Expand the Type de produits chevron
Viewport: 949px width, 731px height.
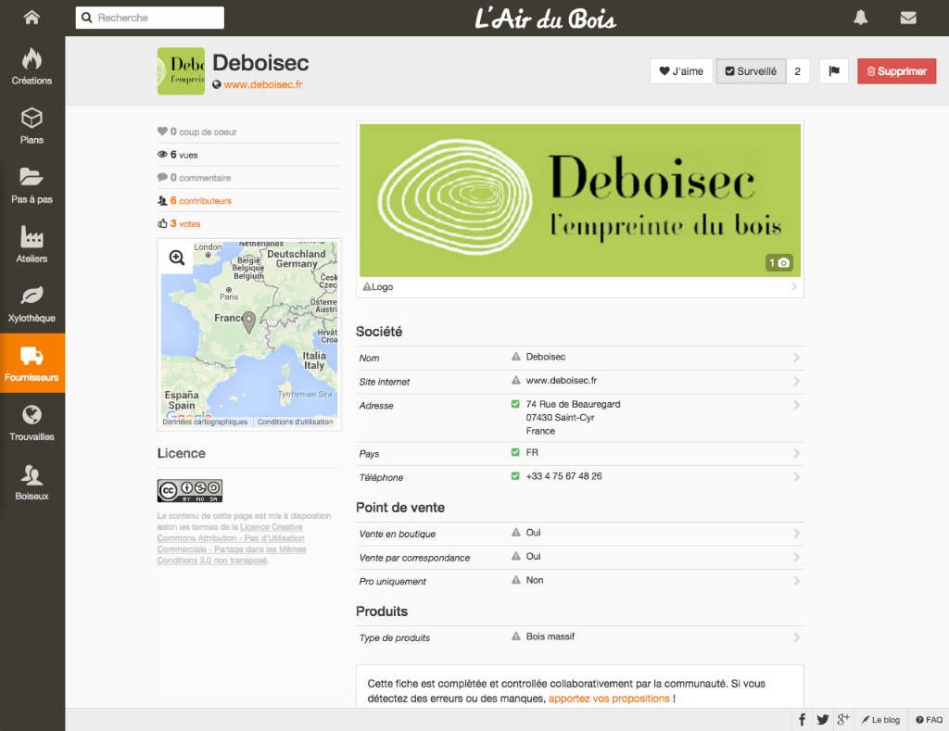(796, 637)
